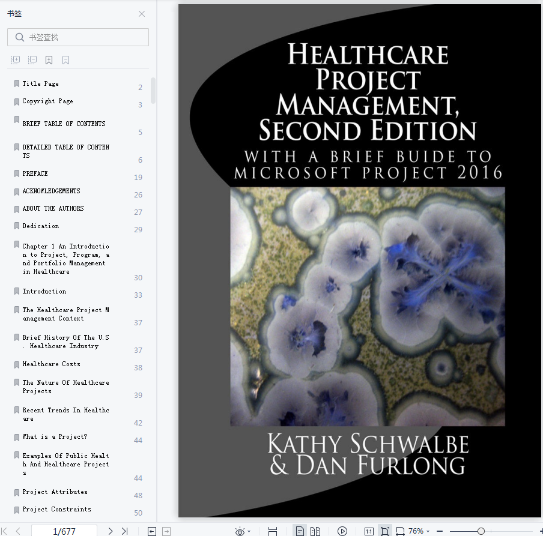543x536 pixels.
Task: Switch to two-page view
Action: click(x=315, y=531)
